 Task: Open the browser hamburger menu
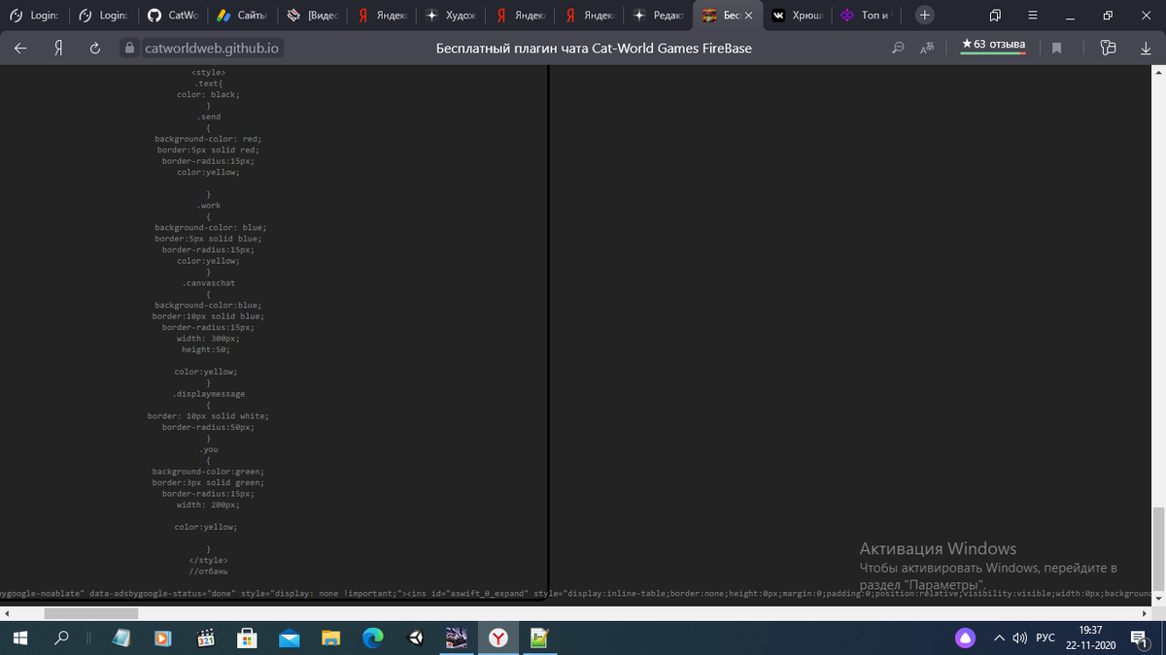1032,16
